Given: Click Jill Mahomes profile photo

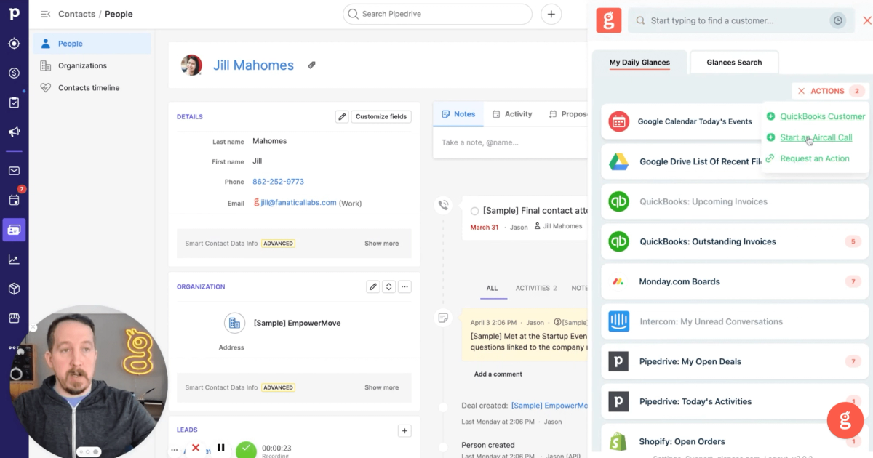Looking at the screenshot, I should [191, 65].
